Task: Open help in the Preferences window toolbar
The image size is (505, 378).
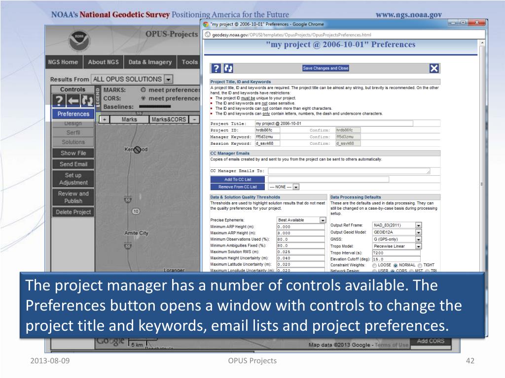Action: tap(216, 68)
